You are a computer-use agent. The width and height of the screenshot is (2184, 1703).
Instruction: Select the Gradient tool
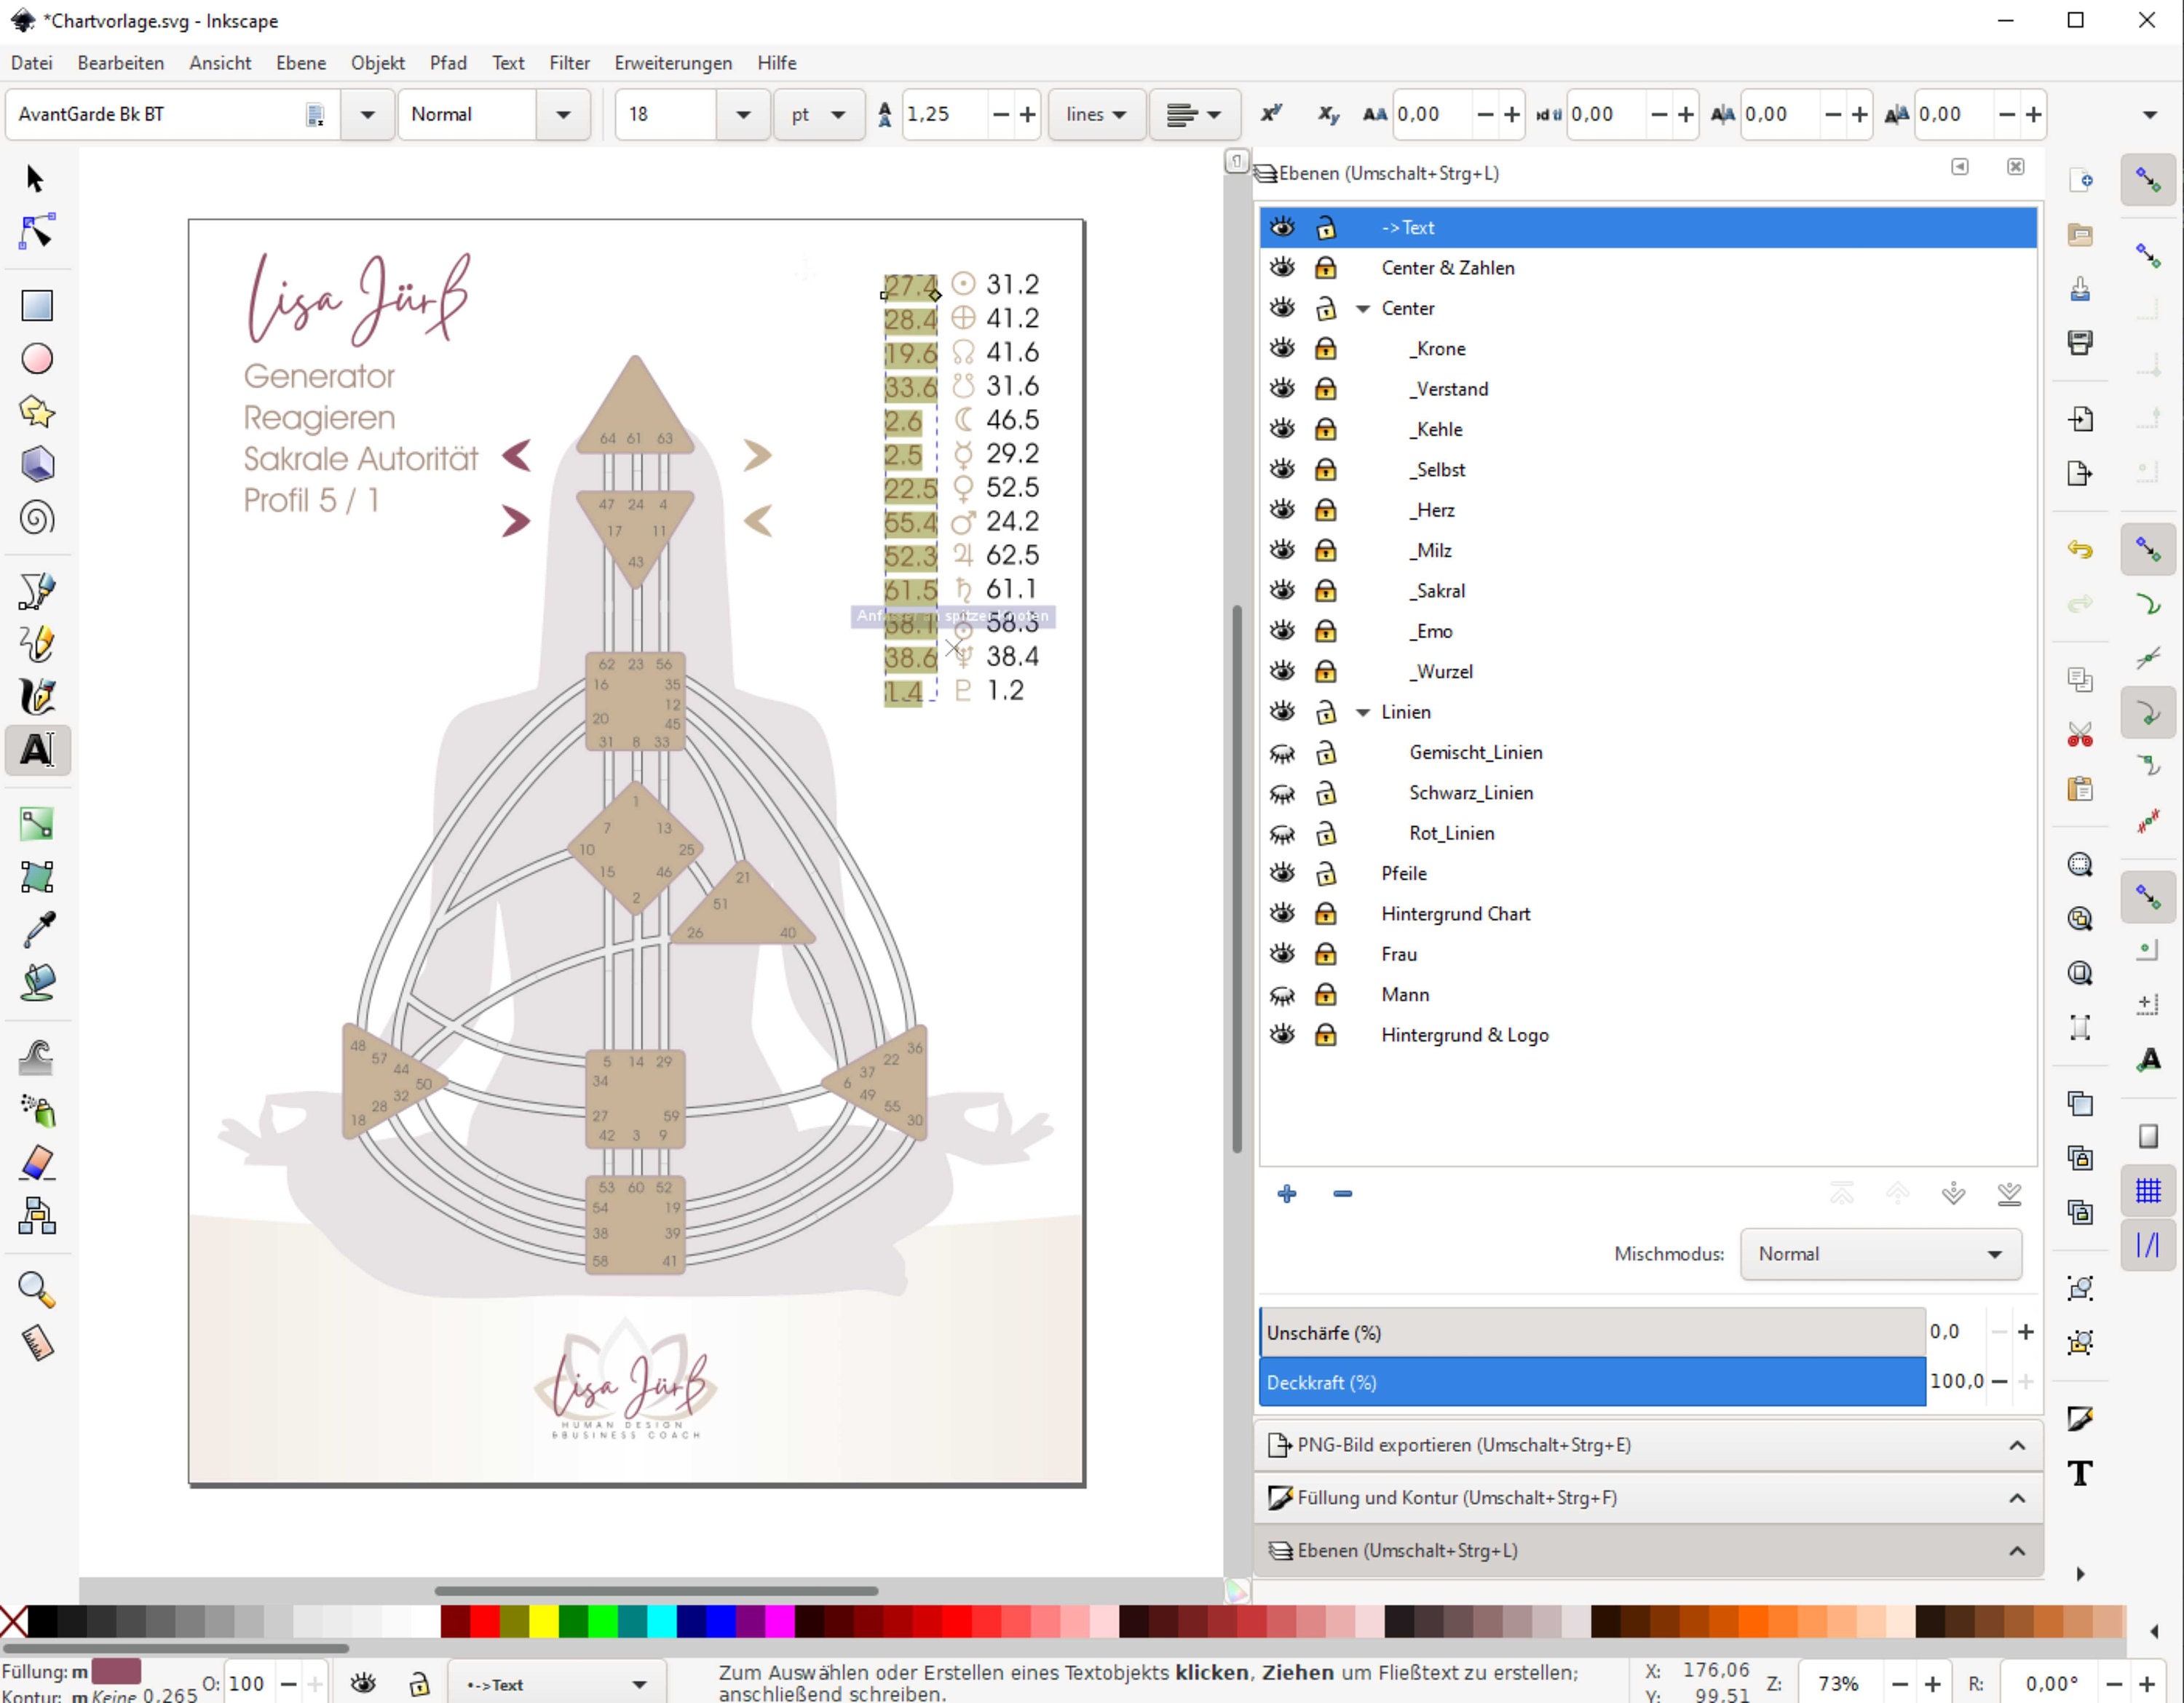(x=37, y=825)
